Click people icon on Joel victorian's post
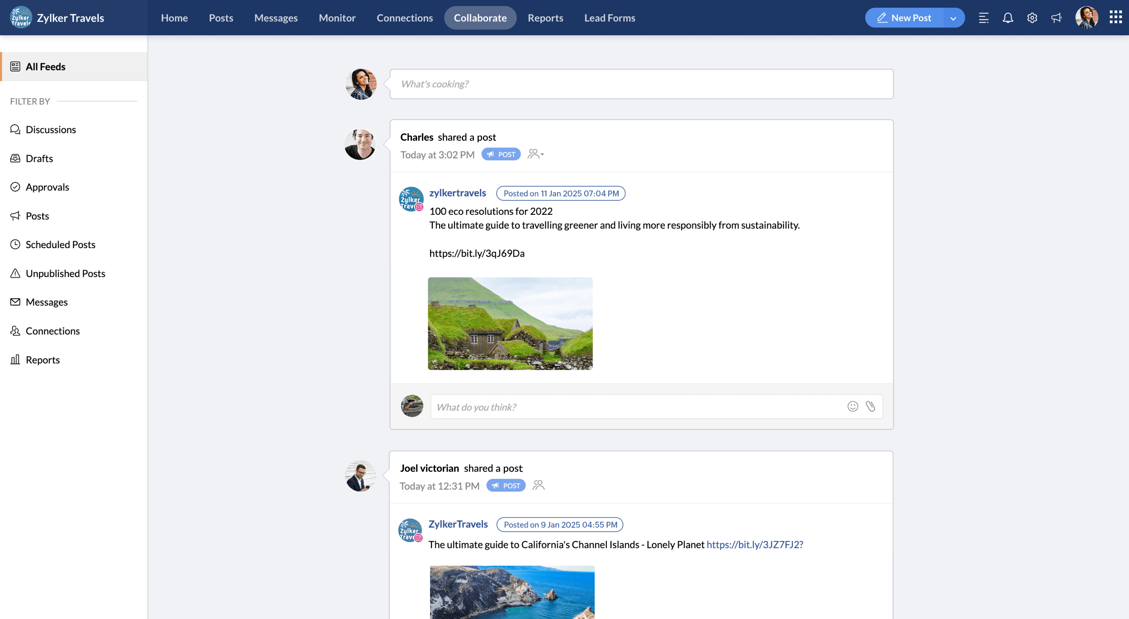This screenshot has width=1129, height=619. [x=538, y=485]
